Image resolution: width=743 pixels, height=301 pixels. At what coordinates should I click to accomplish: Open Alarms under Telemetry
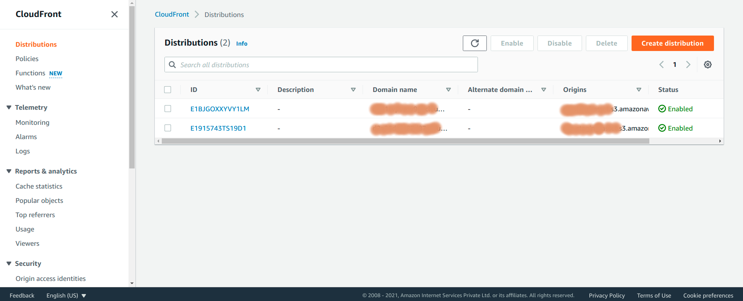pyautogui.click(x=26, y=137)
